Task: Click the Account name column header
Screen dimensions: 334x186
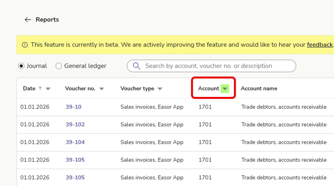Action: click(259, 89)
